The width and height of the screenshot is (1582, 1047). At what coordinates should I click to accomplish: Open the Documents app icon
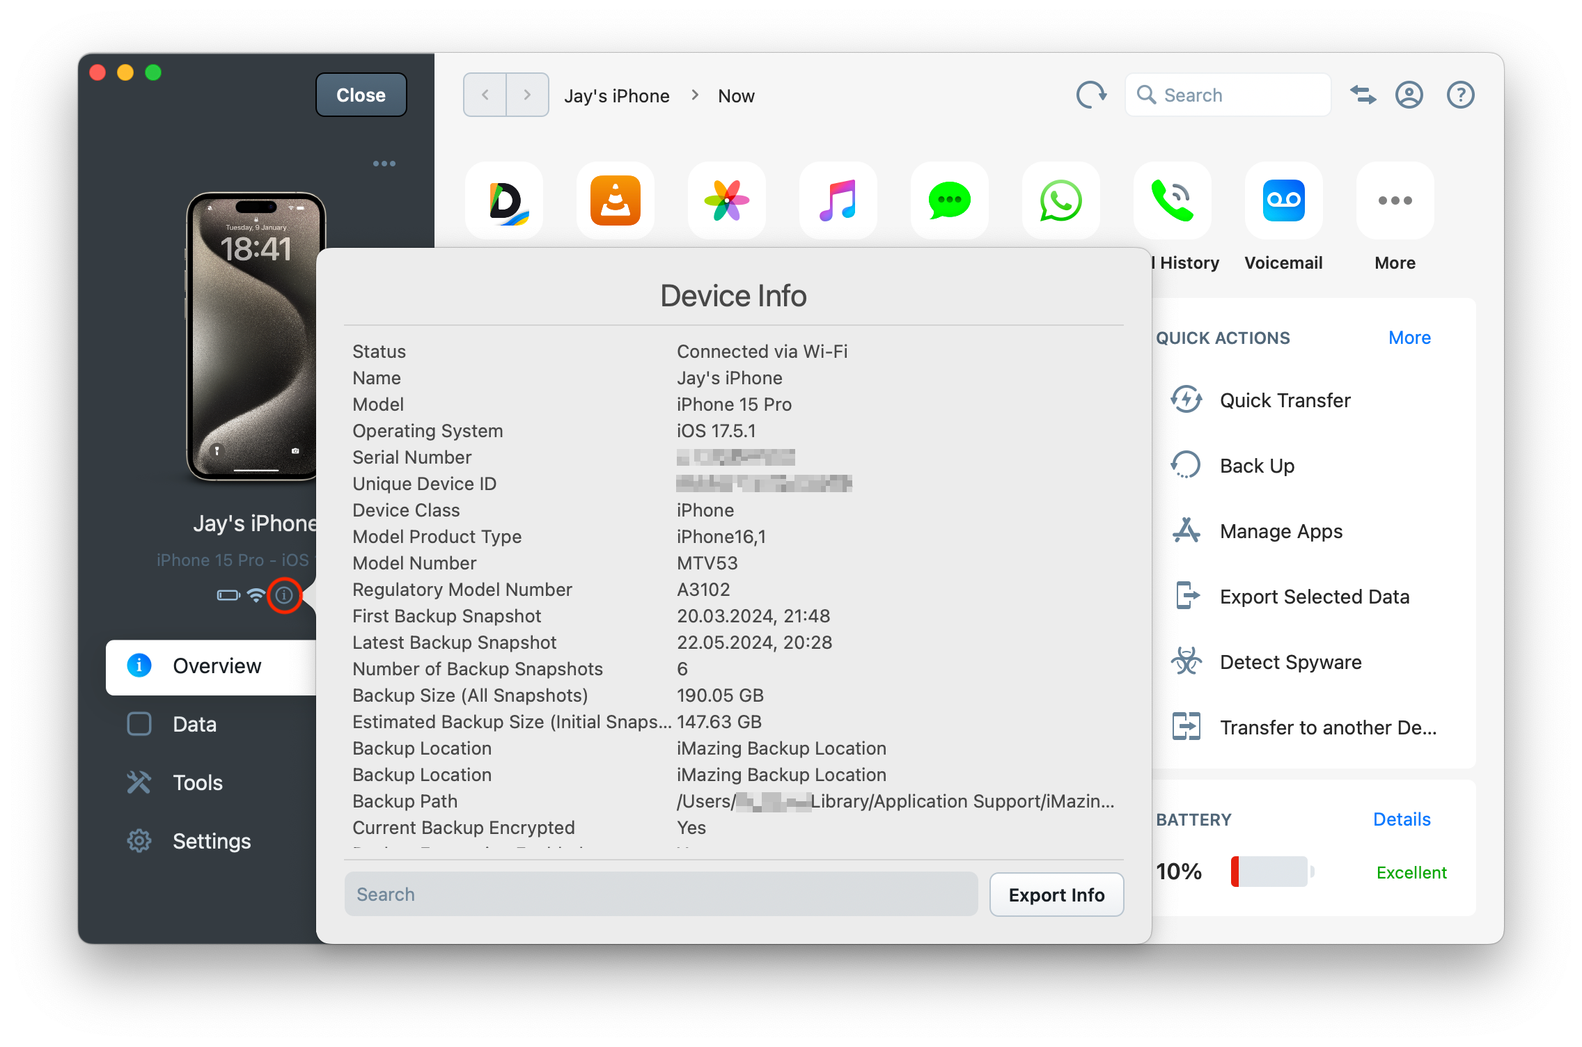click(x=504, y=200)
